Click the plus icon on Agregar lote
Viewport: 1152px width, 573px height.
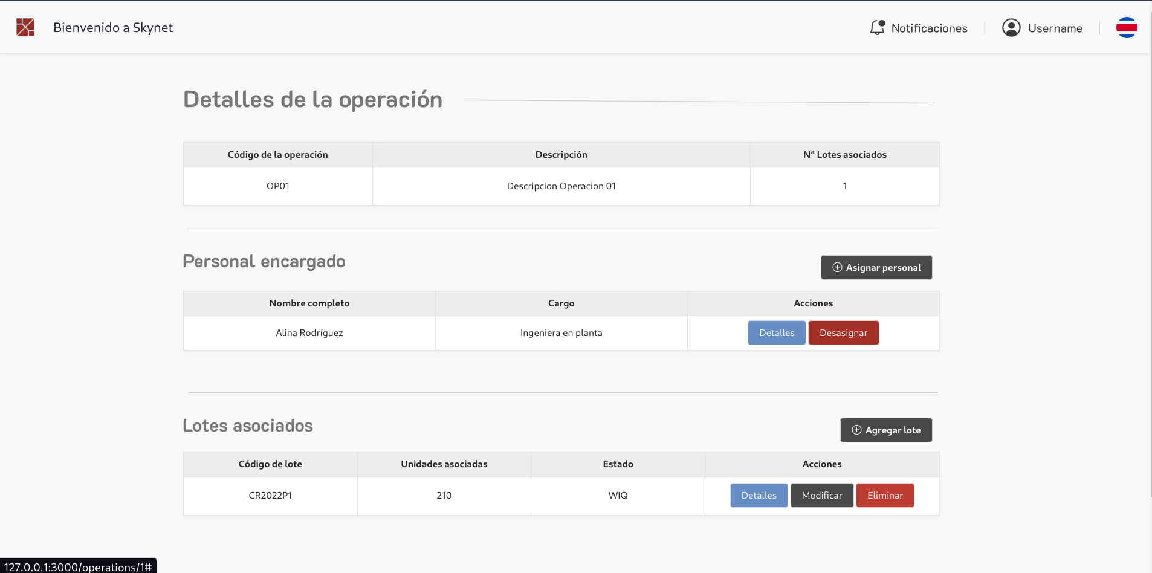pos(856,430)
